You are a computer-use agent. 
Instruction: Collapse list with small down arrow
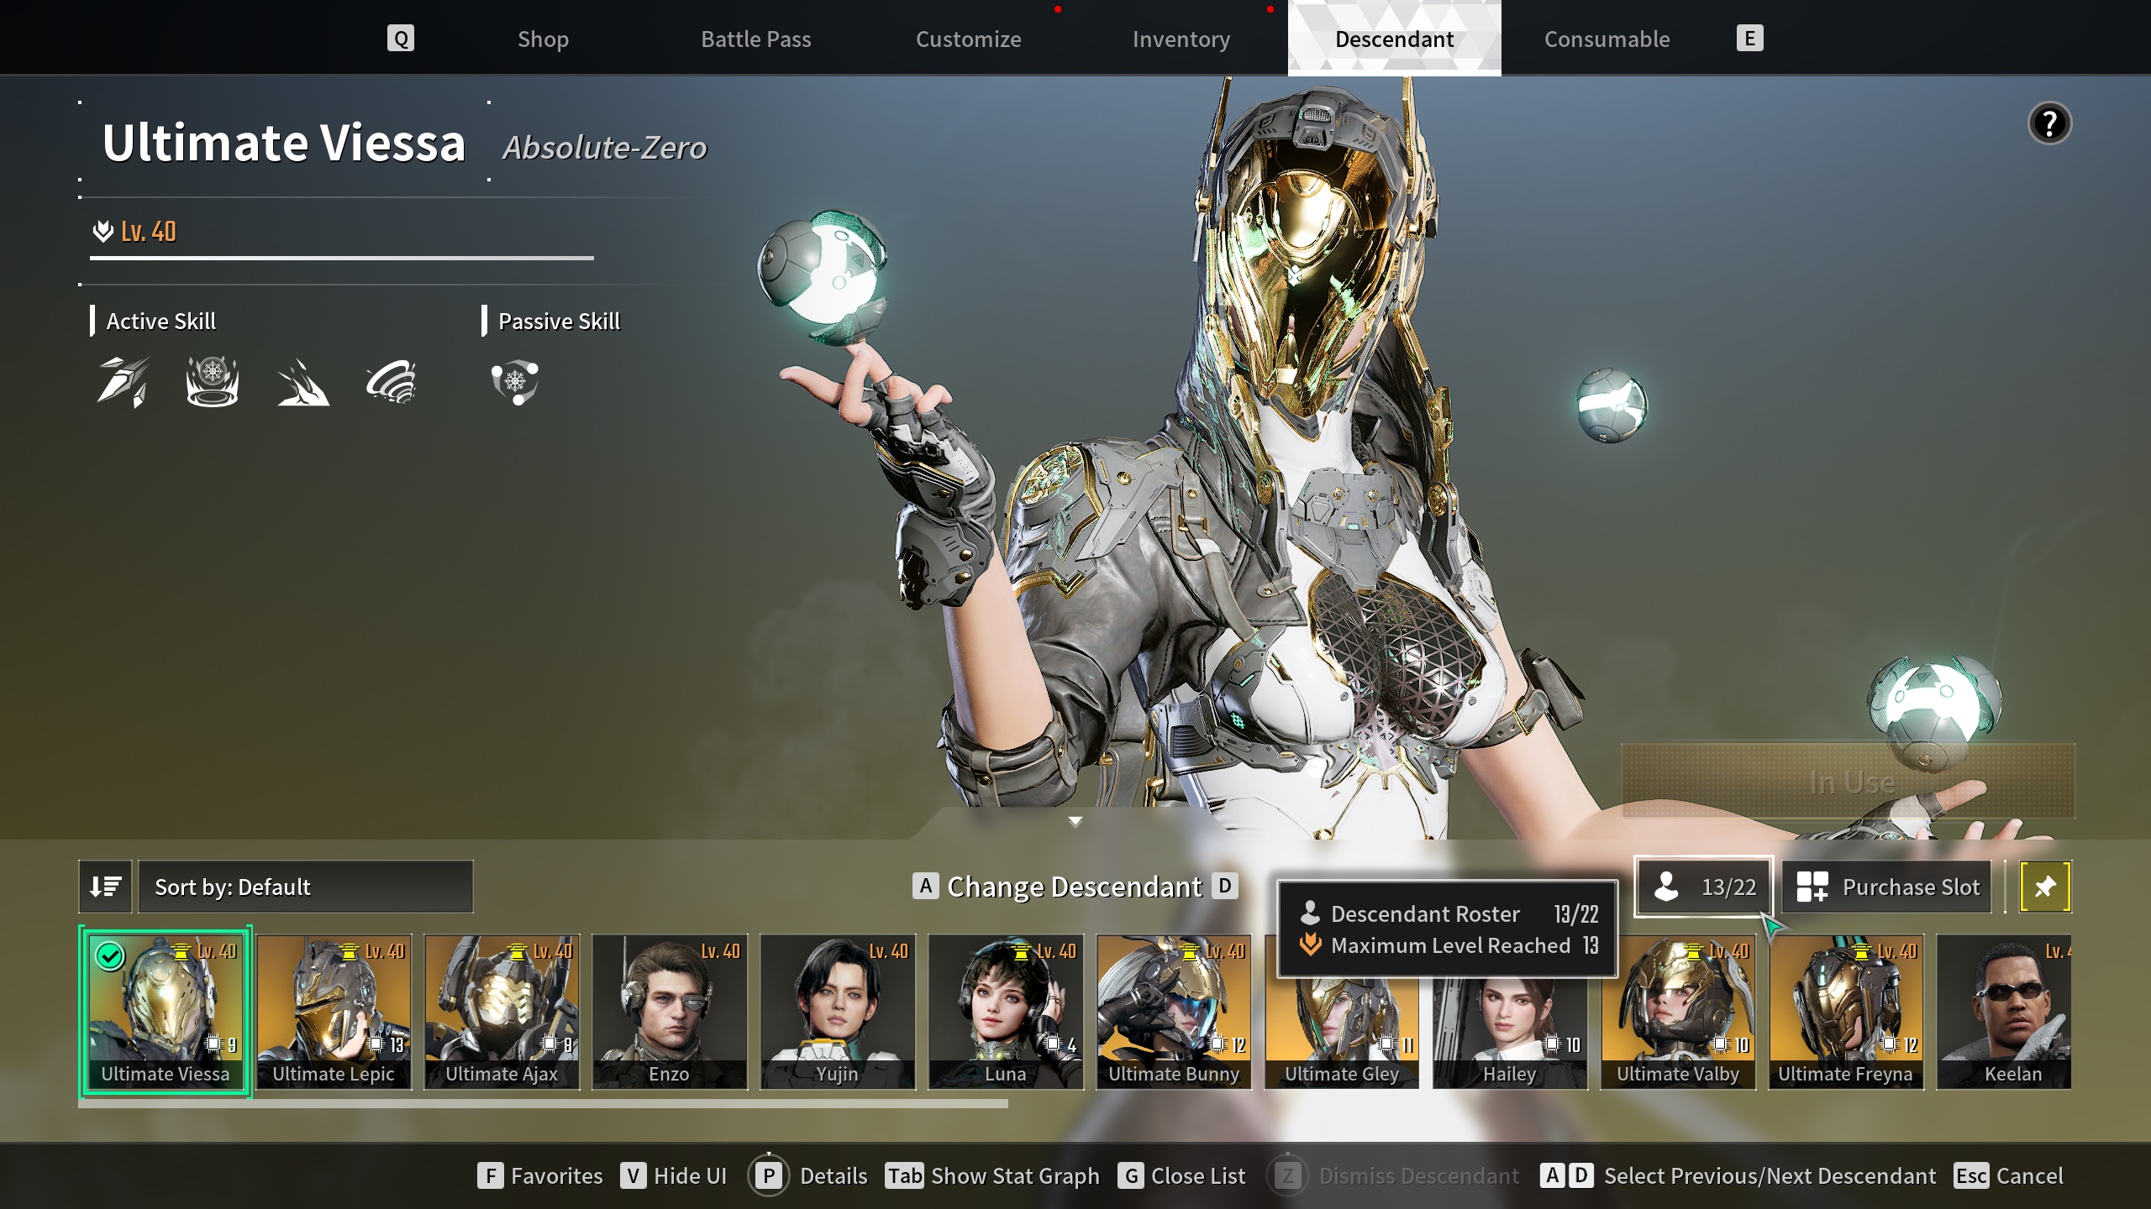(x=1075, y=821)
